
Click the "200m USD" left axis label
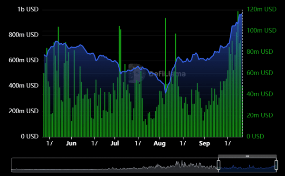coord(24,111)
